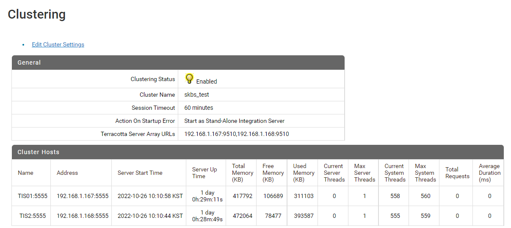This screenshot has width=511, height=228.
Task: Click the Average Duration (ms) column header
Action: point(489,173)
